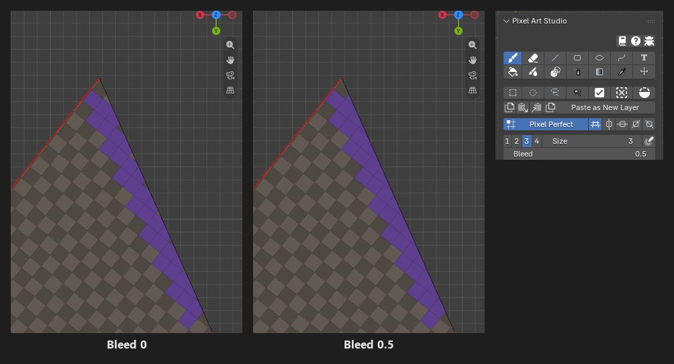674x364 pixels.
Task: Click the invert selection half-circle icon
Action: pos(644,93)
